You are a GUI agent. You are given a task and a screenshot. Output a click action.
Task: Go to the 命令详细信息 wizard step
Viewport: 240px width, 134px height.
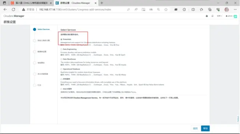click(x=43, y=74)
